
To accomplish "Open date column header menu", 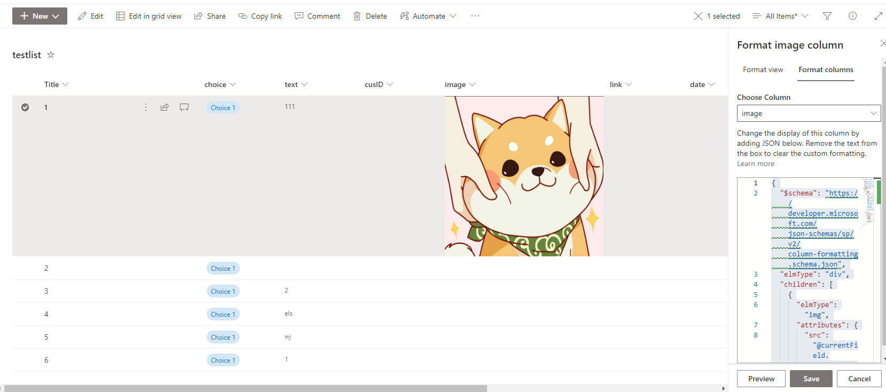I will [x=702, y=84].
